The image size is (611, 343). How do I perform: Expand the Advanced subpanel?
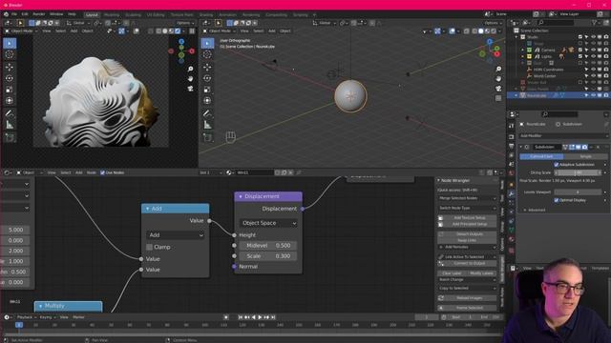537,210
